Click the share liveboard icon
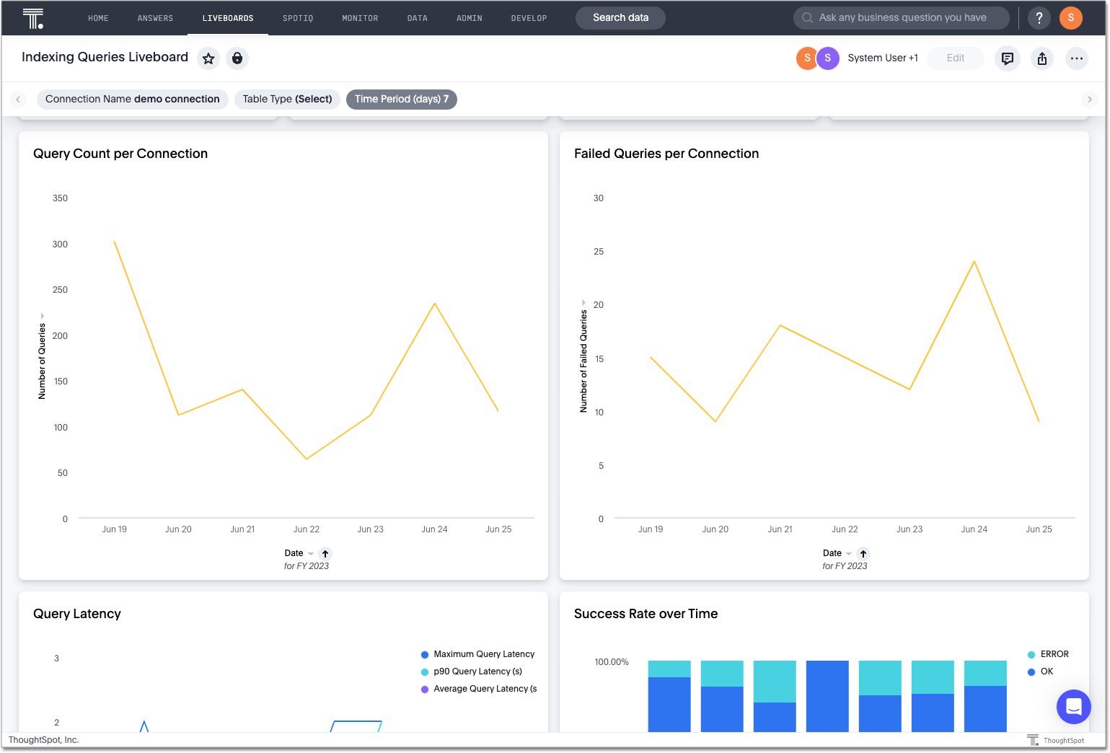Viewport: 1110px width, 753px height. coord(1042,58)
